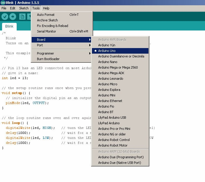This screenshot has width=205, height=182.
Task: Select Fix Encoding & Reload
Action: tap(62, 26)
